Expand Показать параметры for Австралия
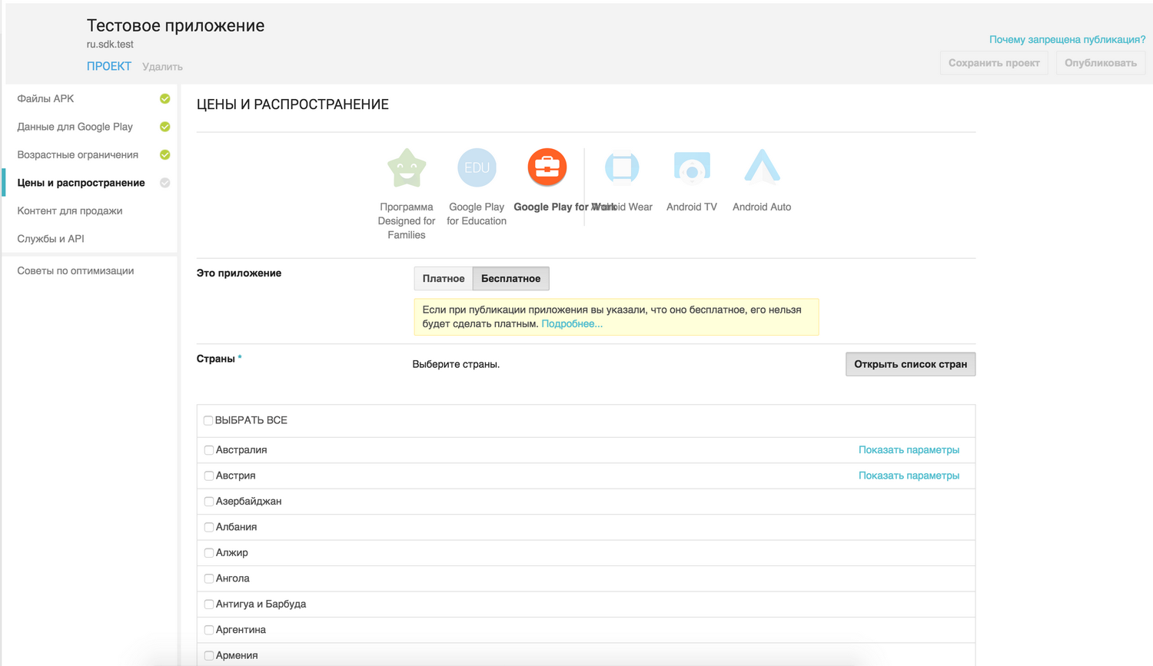Screen dimensions: 1153x666 tap(909, 450)
